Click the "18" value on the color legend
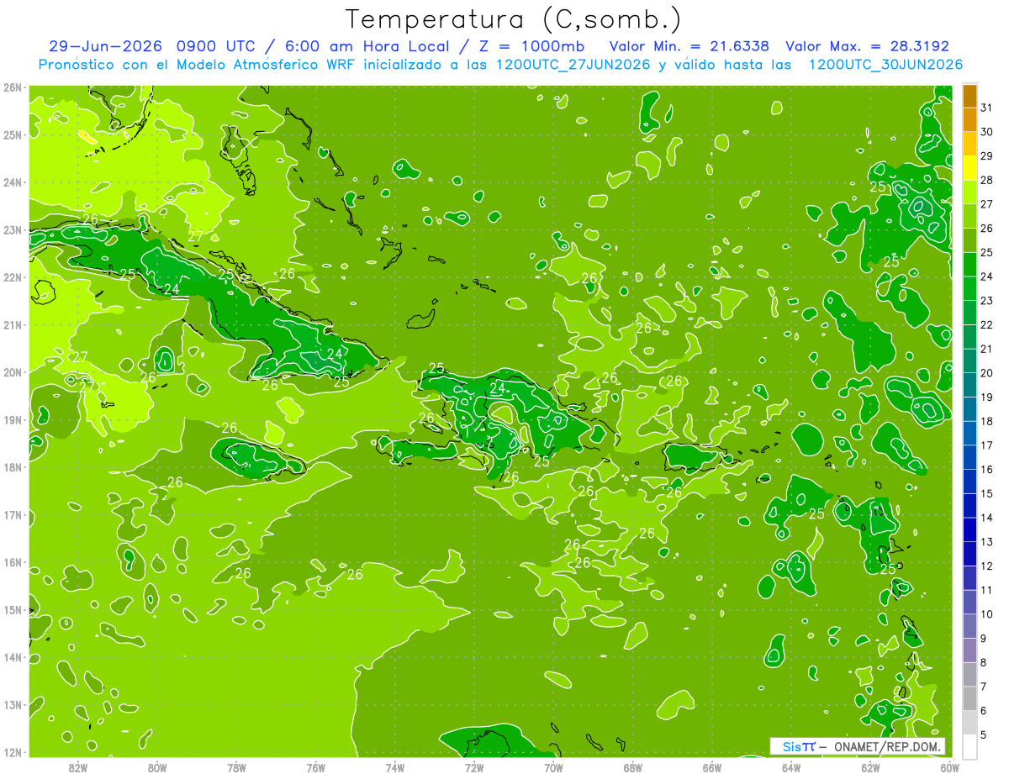 click(986, 421)
